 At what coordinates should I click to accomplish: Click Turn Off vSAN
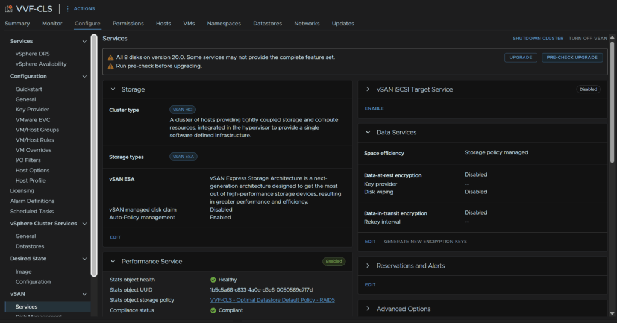tap(588, 38)
